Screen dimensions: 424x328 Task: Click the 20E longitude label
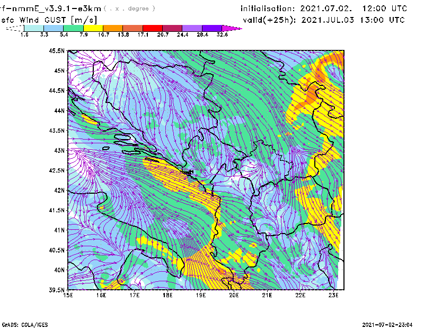(x=234, y=295)
